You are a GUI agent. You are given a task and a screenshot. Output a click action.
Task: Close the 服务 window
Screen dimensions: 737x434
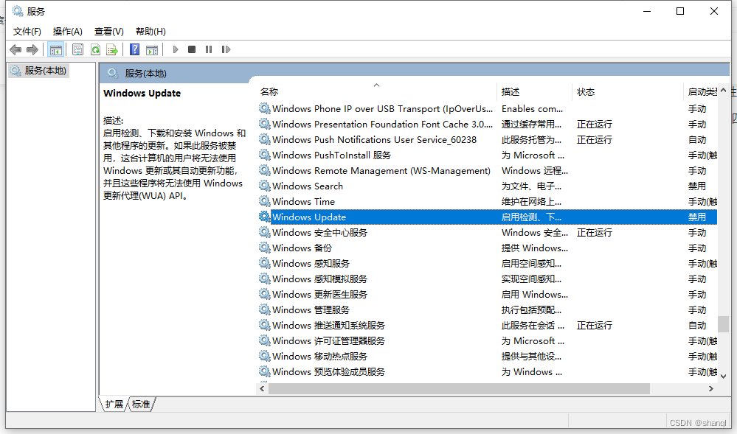click(x=714, y=11)
